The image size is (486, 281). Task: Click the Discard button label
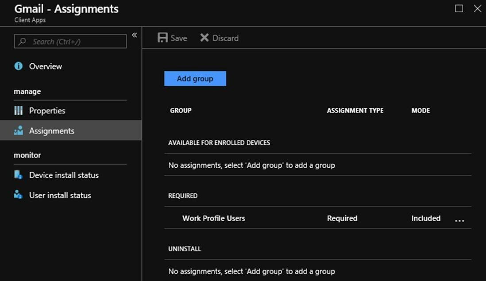click(x=225, y=38)
